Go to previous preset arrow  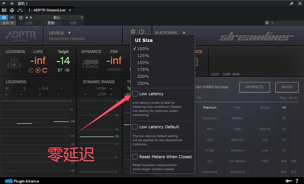click(x=27, y=18)
